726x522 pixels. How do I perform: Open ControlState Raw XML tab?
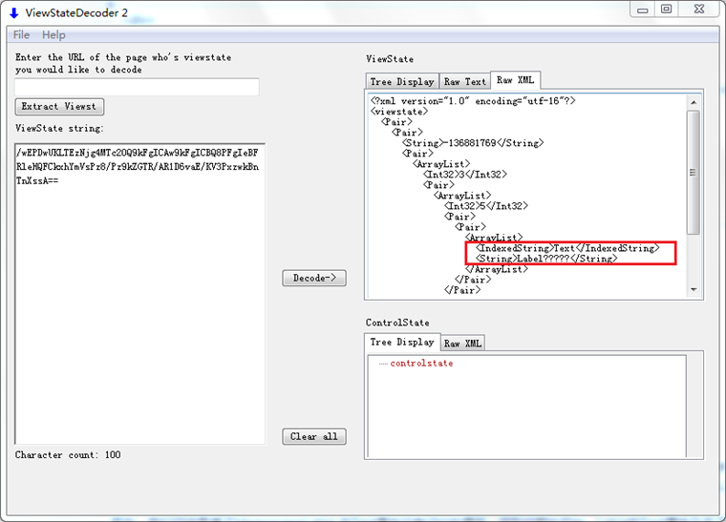click(x=462, y=343)
